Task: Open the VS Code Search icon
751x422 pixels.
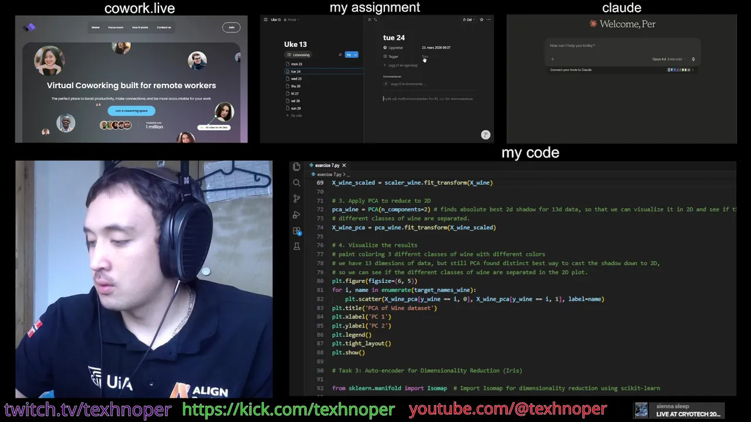Action: (297, 183)
